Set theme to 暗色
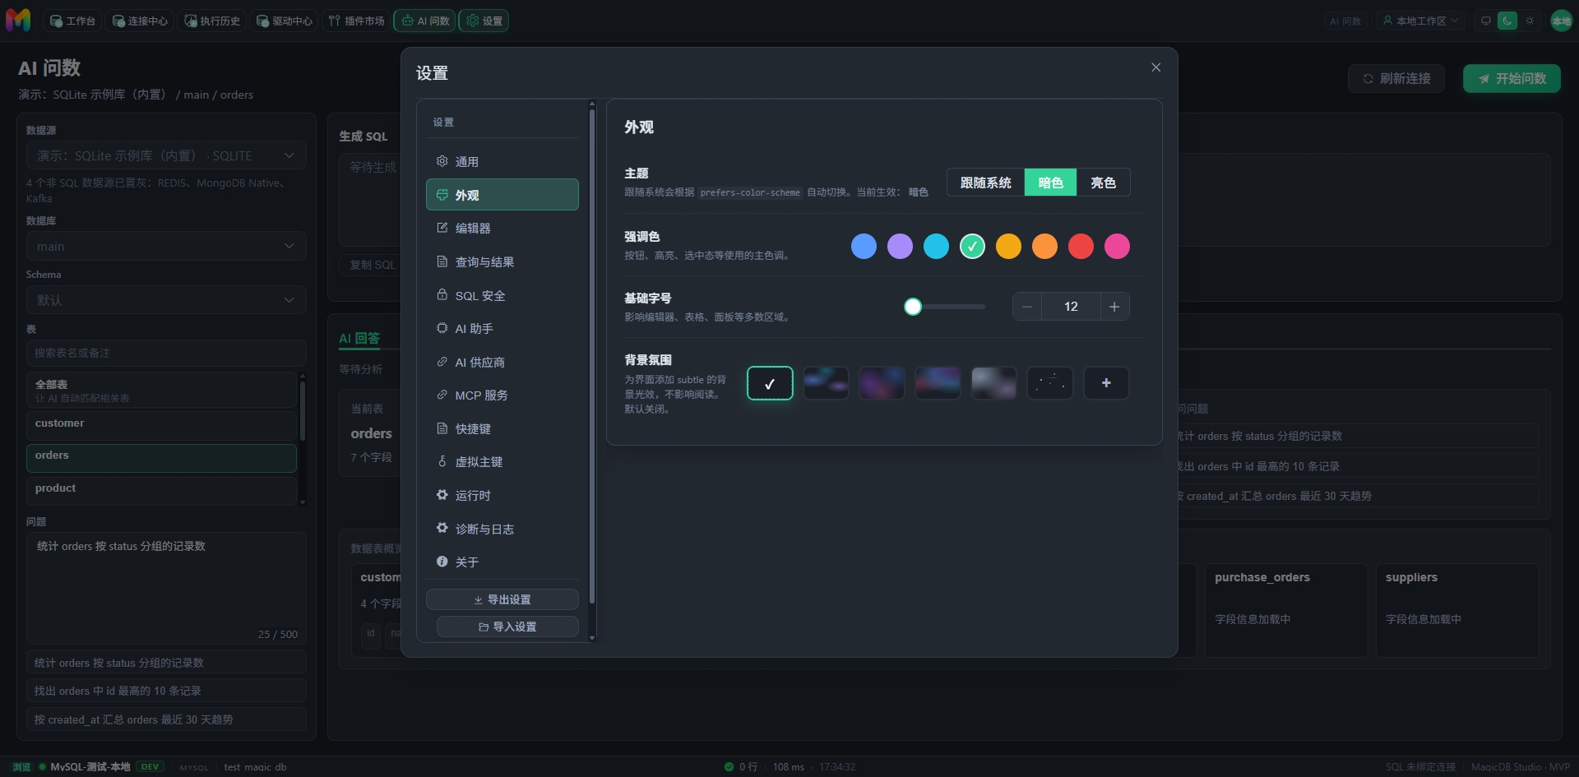This screenshot has height=777, width=1579. click(x=1050, y=183)
